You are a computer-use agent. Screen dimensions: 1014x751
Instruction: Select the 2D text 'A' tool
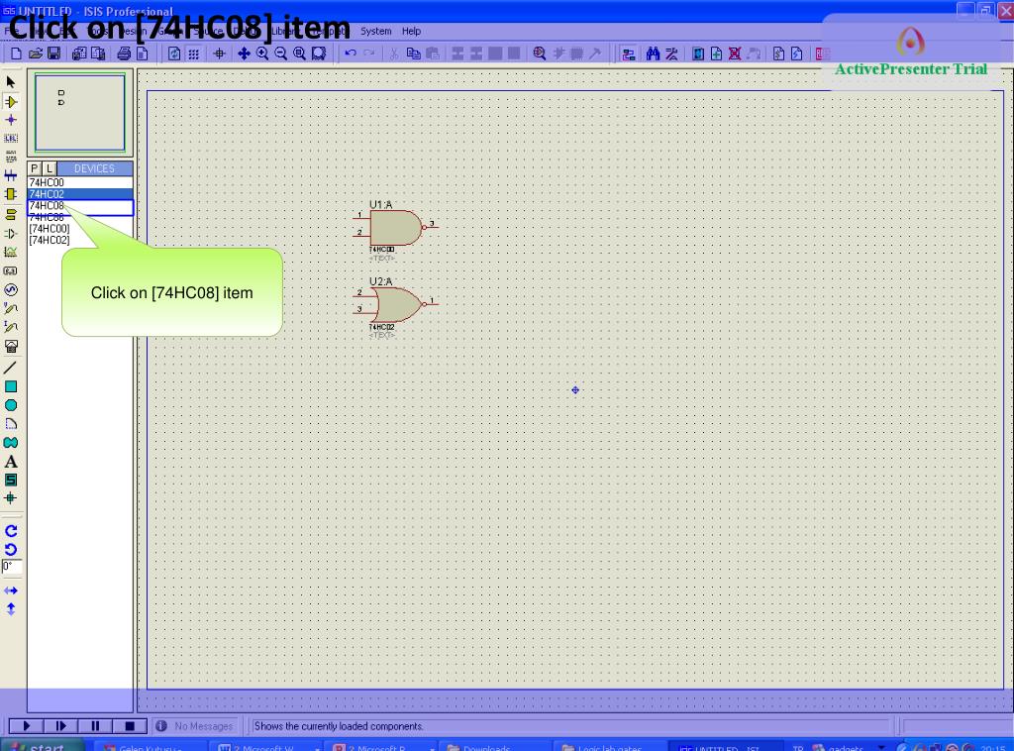click(10, 462)
